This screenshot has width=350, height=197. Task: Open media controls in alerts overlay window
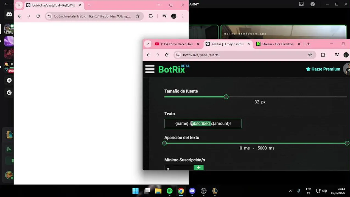164,16
